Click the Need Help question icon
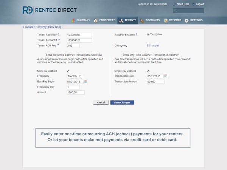The width and height of the screenshot is (227, 170). (x=174, y=4)
